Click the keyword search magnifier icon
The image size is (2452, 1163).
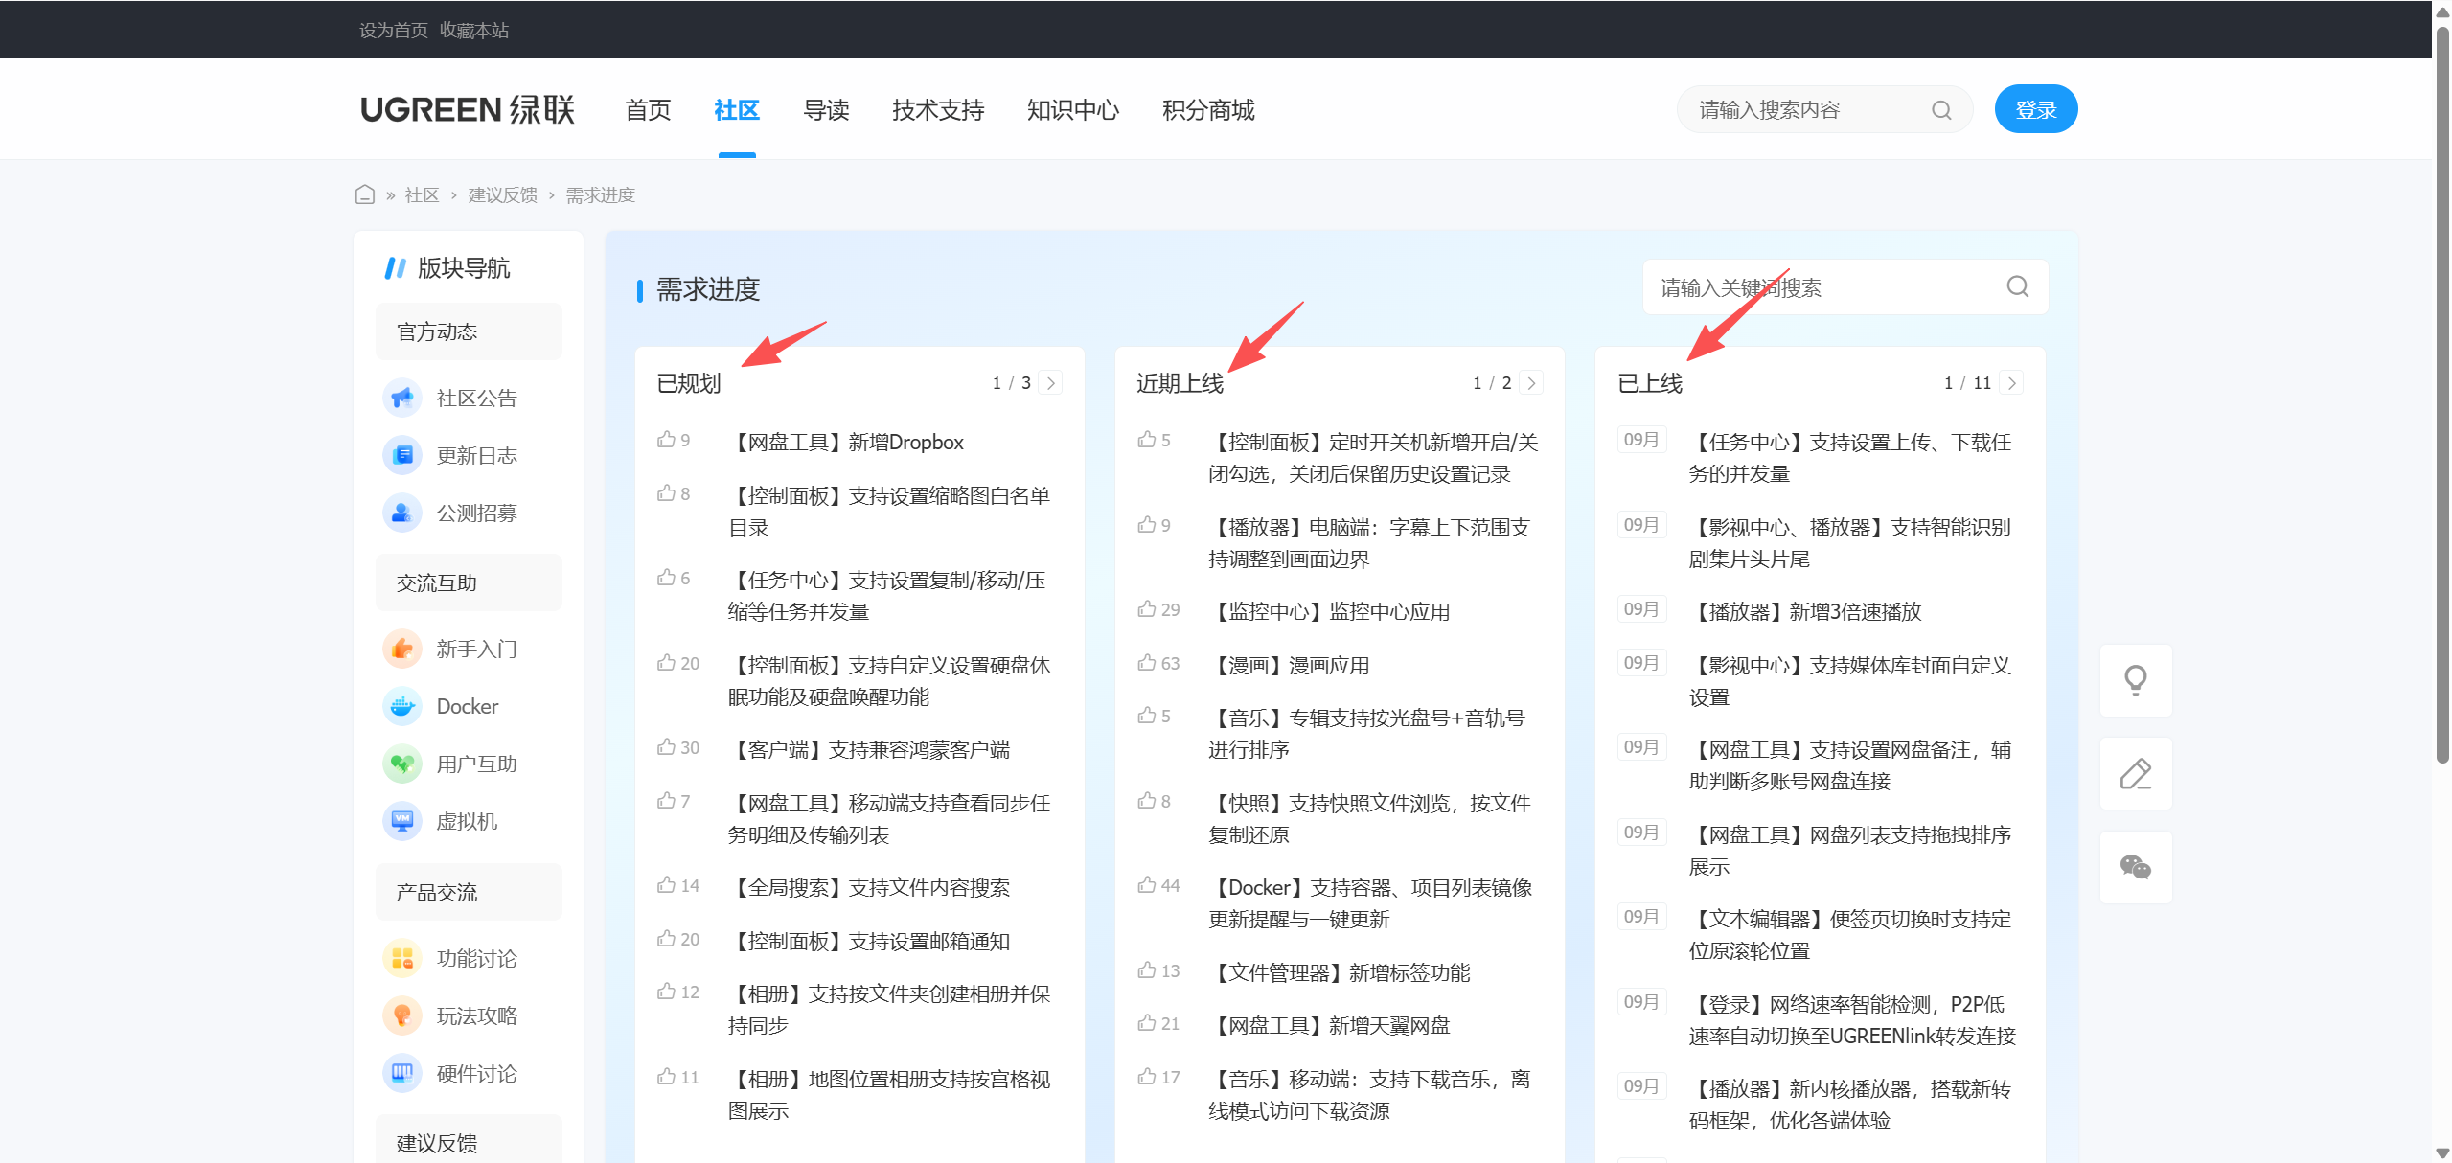coord(2017,286)
